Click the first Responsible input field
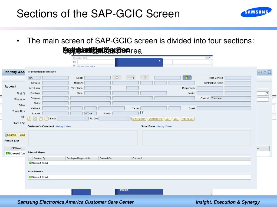277x207 pixels. (x=210, y=88)
